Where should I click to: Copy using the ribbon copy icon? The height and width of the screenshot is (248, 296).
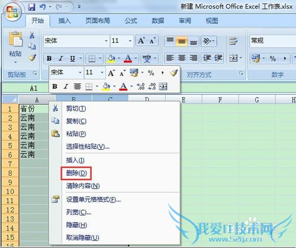tap(32, 46)
